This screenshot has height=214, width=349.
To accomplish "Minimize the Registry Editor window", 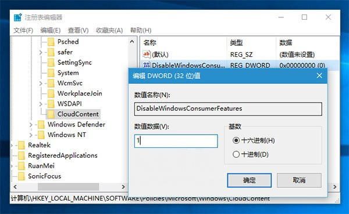I will click(281, 17).
